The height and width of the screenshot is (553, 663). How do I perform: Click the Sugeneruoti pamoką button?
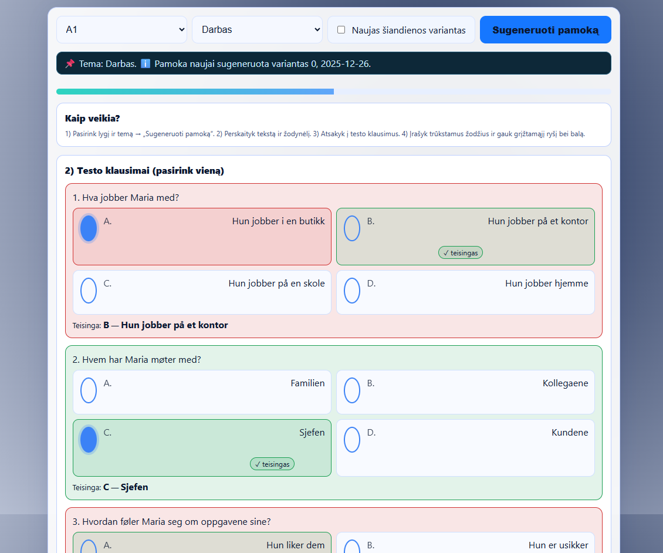[545, 30]
